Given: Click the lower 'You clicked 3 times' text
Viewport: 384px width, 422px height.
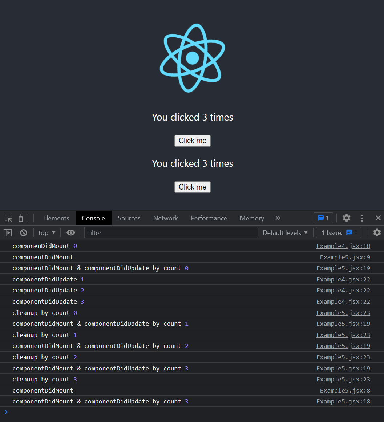Looking at the screenshot, I should point(192,163).
